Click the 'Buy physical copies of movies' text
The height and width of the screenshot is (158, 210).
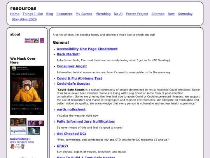tap(91, 152)
